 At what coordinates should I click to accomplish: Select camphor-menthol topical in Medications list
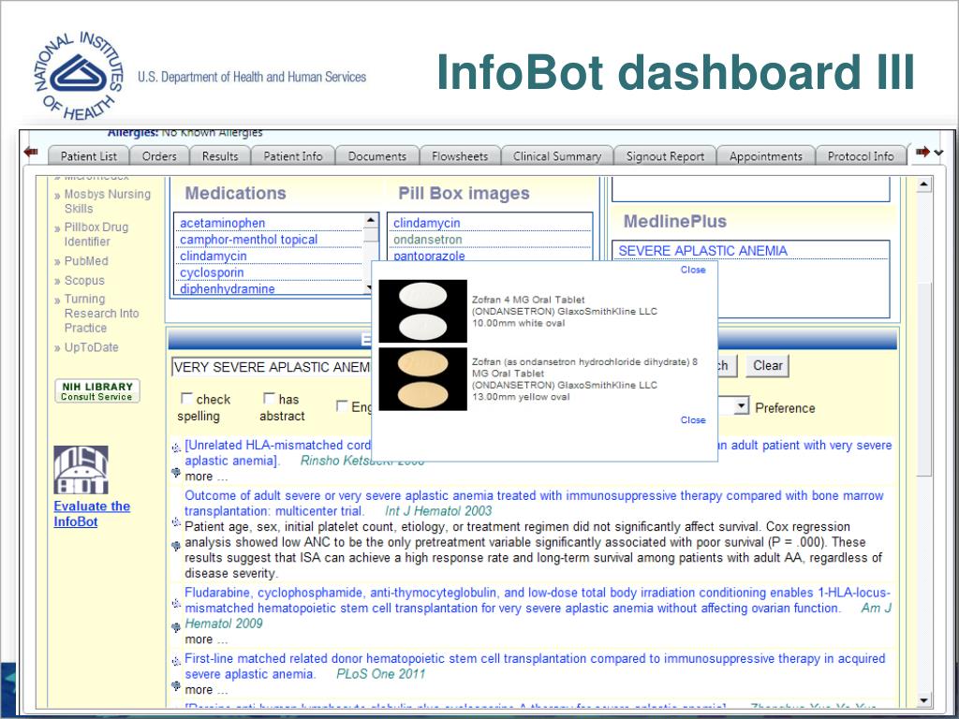tap(248, 240)
